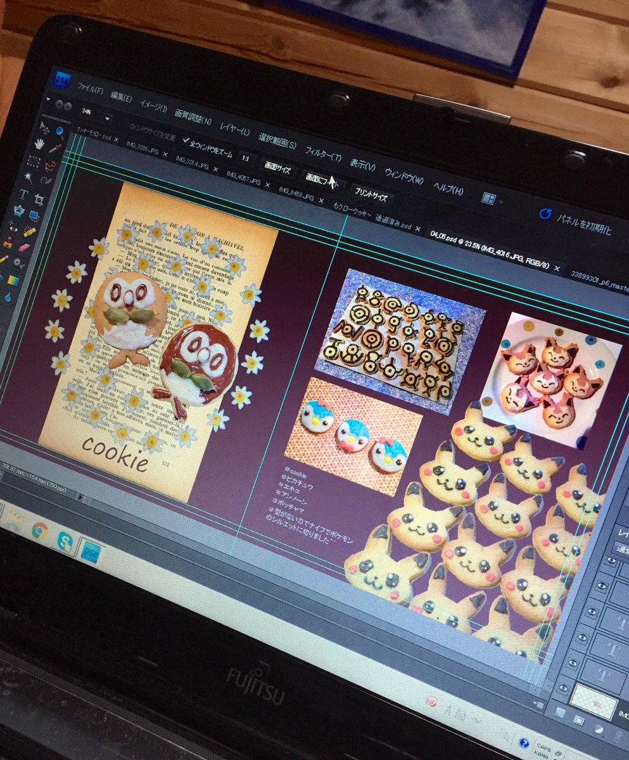
Task: Select the Smart Brush gear tool
Action: point(19,265)
